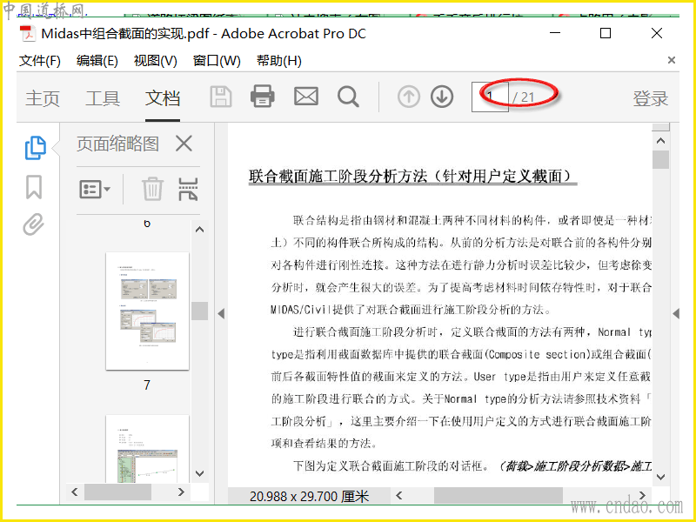696x522 pixels.
Task: Open the 窗口(W) menu
Action: point(217,60)
